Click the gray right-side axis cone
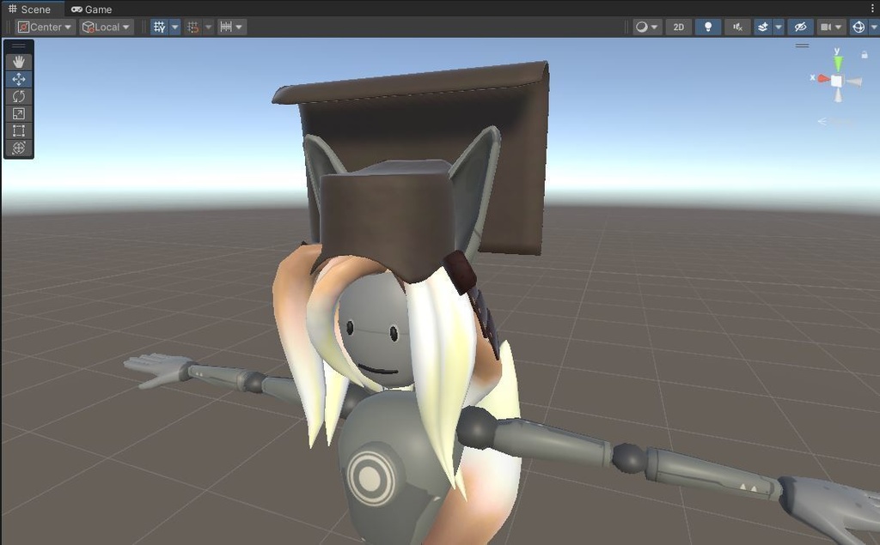 click(x=854, y=82)
